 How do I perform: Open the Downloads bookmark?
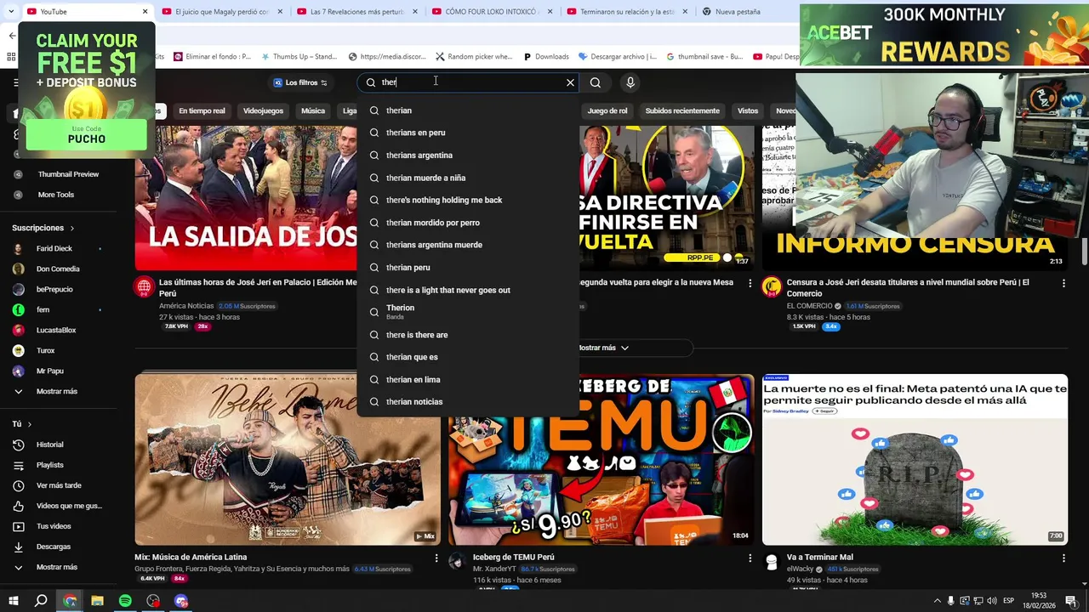click(x=545, y=57)
